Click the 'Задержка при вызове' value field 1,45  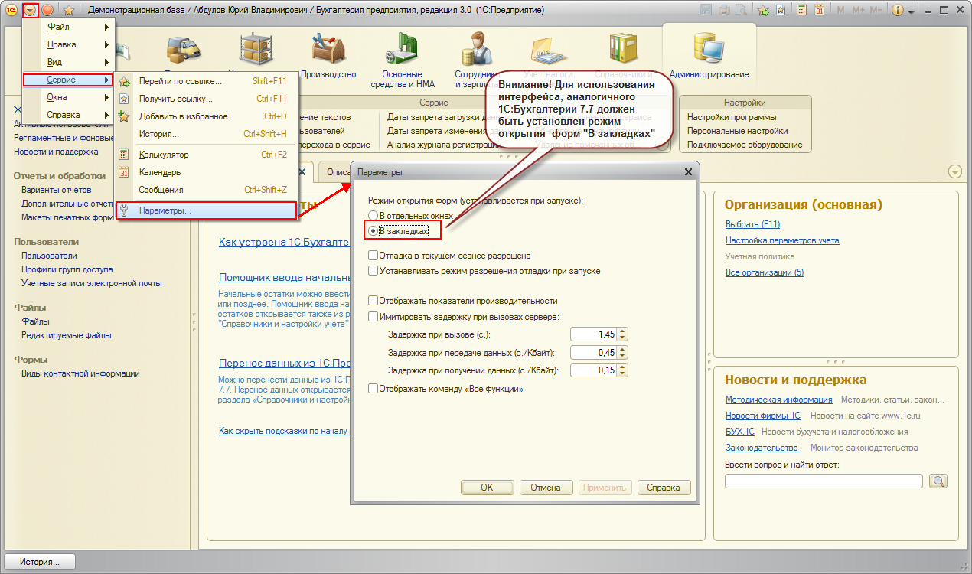[594, 334]
